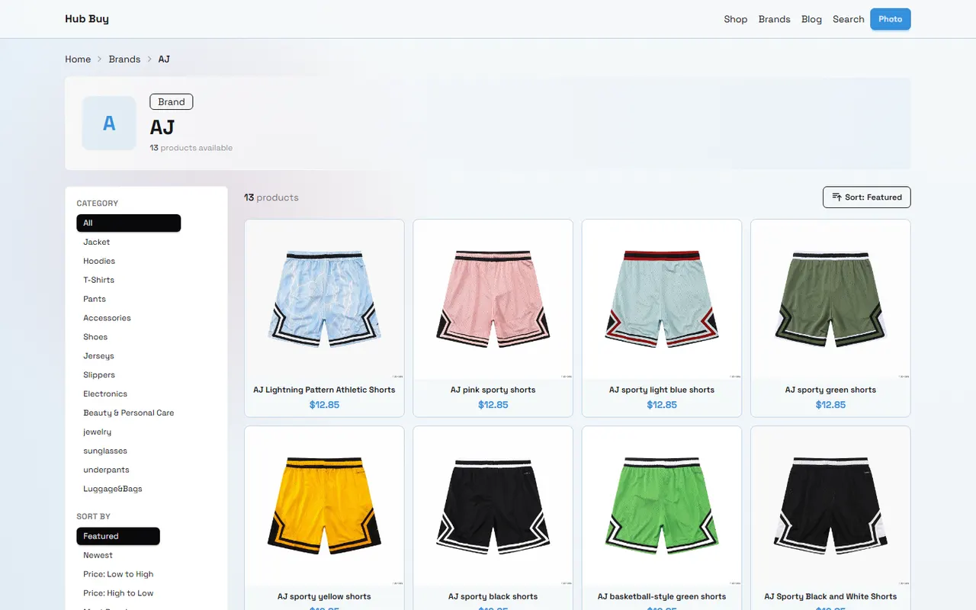Viewport: 976px width, 610px height.
Task: Open Search from the navigation bar
Action: pos(848,19)
